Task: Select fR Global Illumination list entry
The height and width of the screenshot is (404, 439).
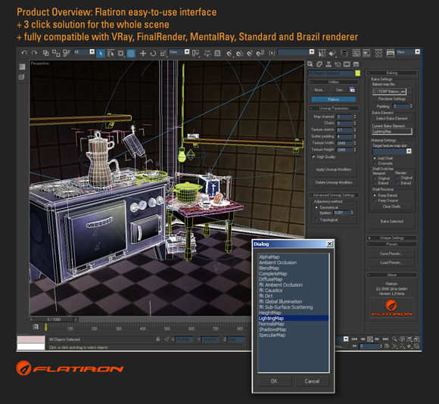Action: tap(280, 302)
